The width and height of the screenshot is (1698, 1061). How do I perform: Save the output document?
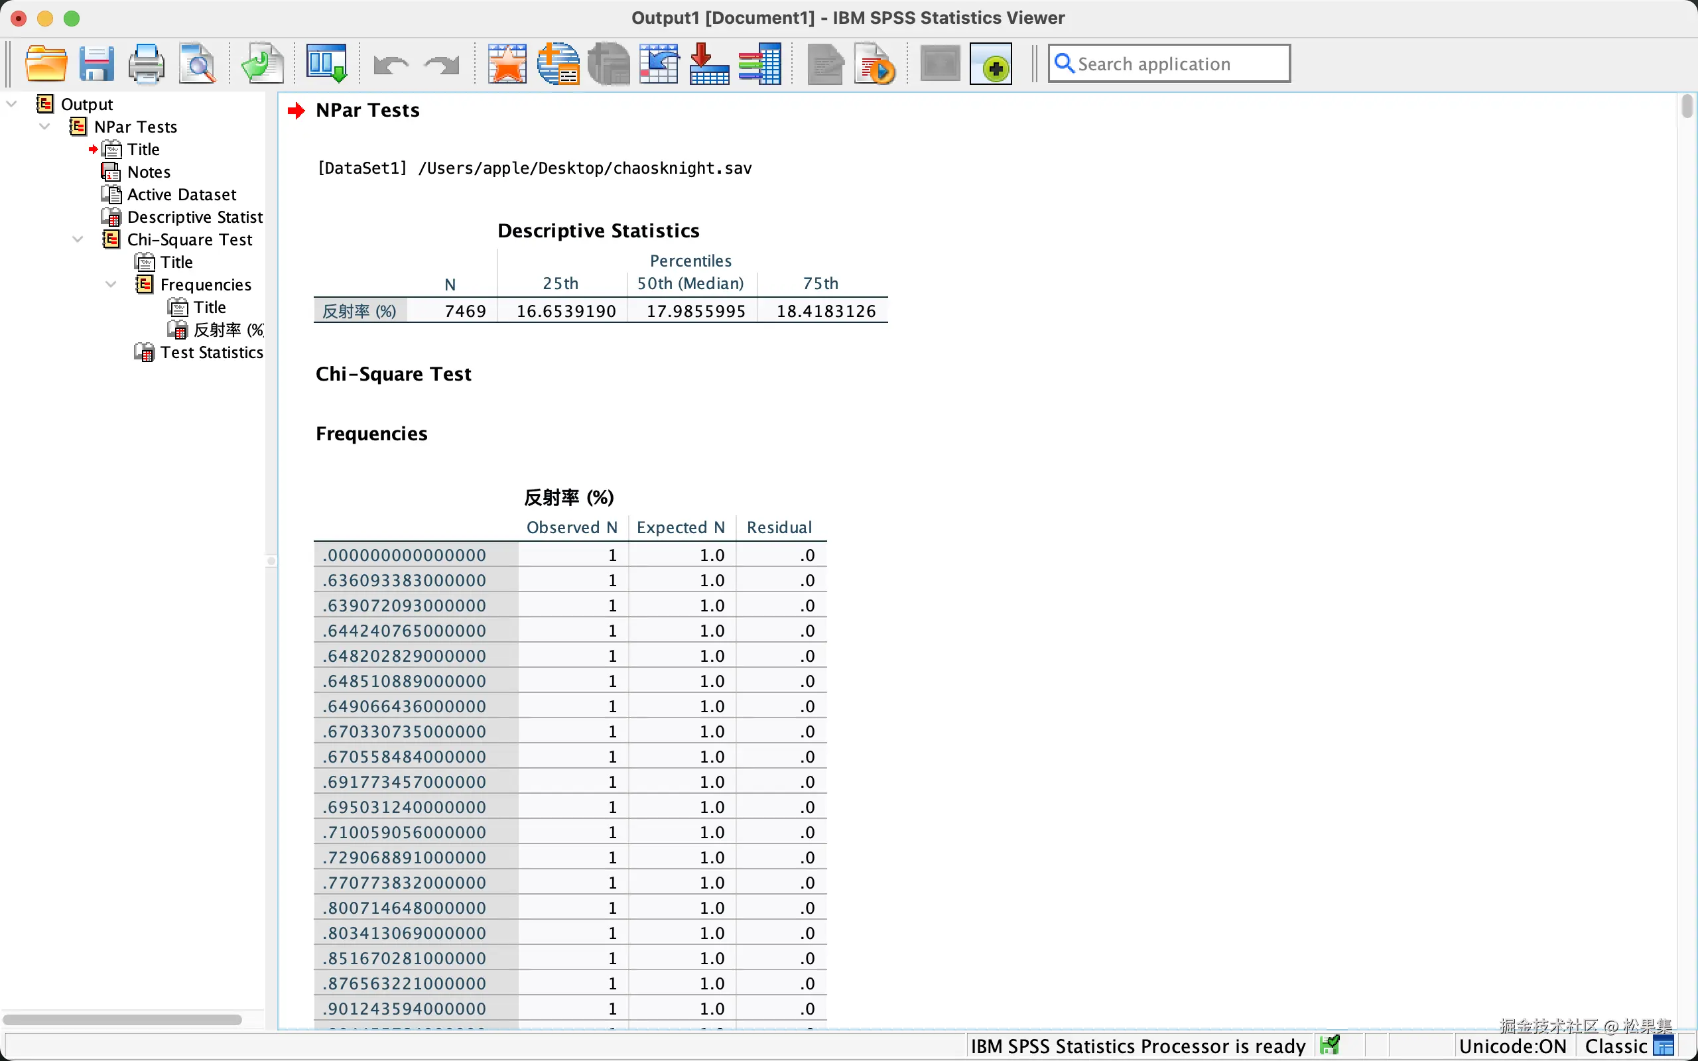coord(96,64)
